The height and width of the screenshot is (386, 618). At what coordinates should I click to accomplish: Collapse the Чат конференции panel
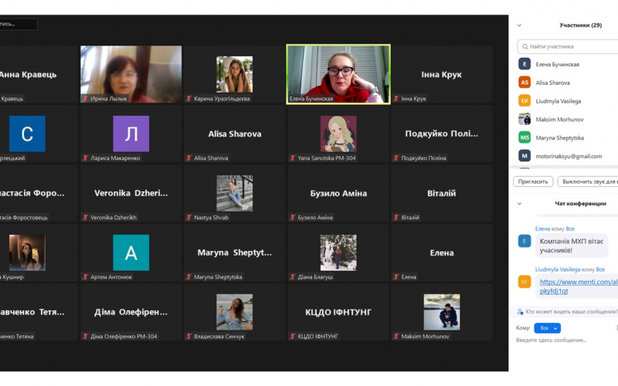(519, 204)
